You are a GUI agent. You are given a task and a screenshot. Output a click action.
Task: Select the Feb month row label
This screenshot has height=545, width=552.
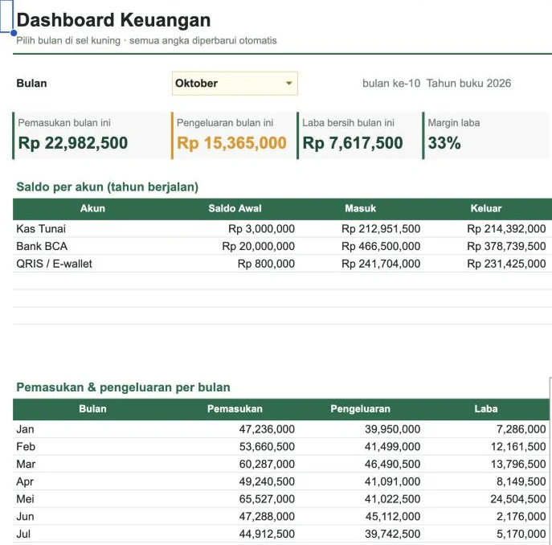pyautogui.click(x=26, y=446)
